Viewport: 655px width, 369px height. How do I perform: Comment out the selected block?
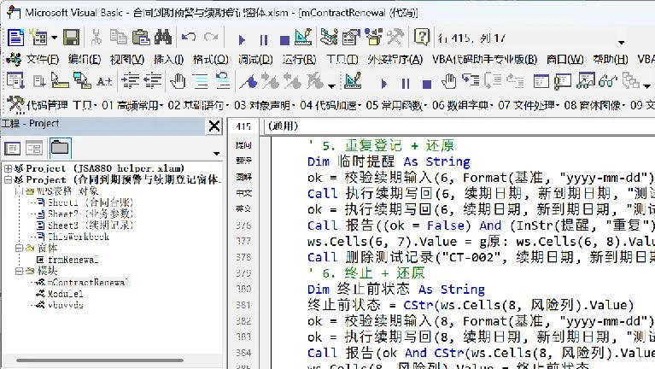(x=201, y=80)
